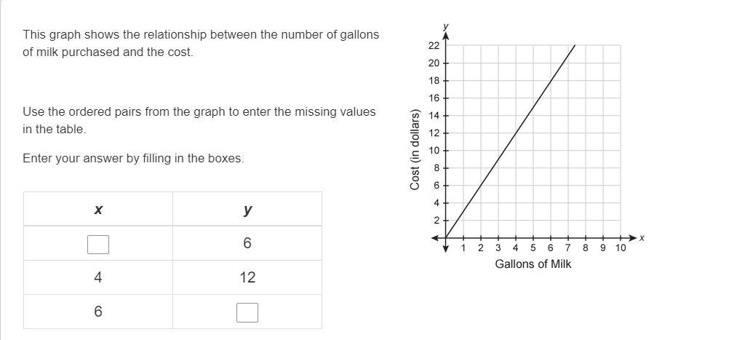Click the table cell showing x value 4
Image resolution: width=745 pixels, height=340 pixels.
click(x=98, y=277)
